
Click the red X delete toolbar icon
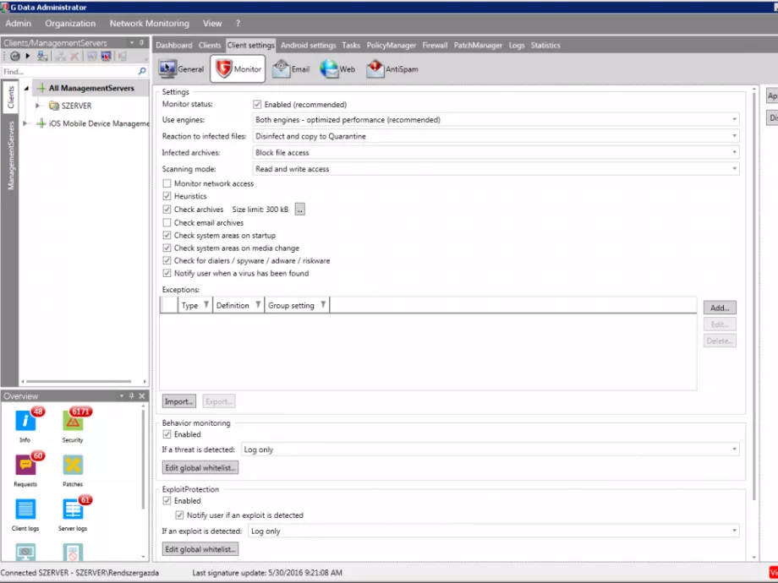(x=74, y=57)
